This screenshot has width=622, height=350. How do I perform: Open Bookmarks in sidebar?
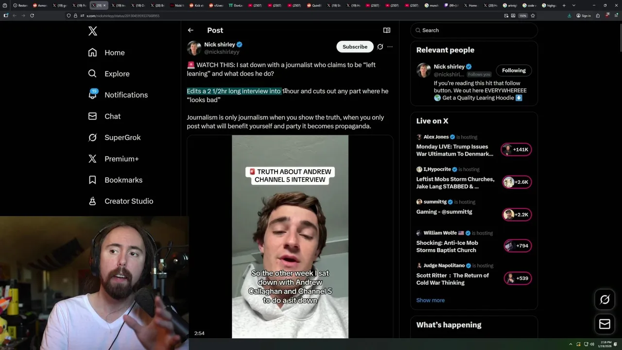(x=115, y=180)
